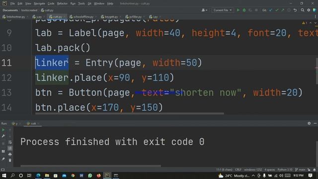Change Python 3.10 interpreter

[x=285, y=170]
